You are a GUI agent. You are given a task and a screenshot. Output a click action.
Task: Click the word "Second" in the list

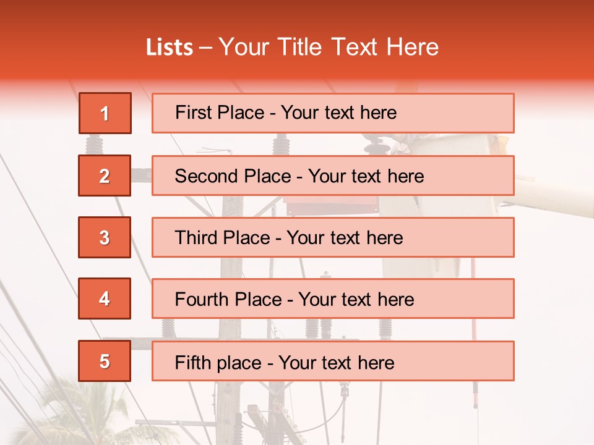207,176
